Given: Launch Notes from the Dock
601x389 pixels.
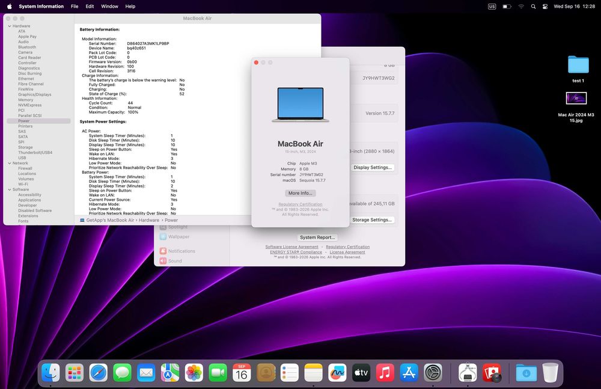Looking at the screenshot, I should [x=314, y=372].
